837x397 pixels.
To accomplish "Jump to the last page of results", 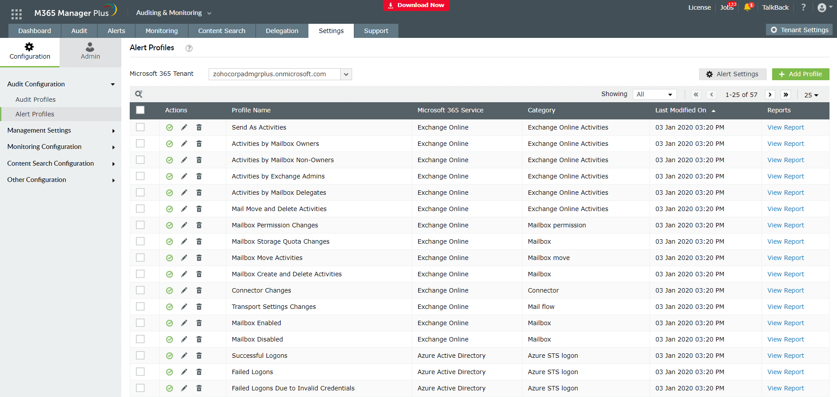I will (786, 95).
